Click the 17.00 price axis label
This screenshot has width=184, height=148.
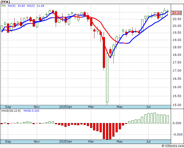tap(177, 70)
